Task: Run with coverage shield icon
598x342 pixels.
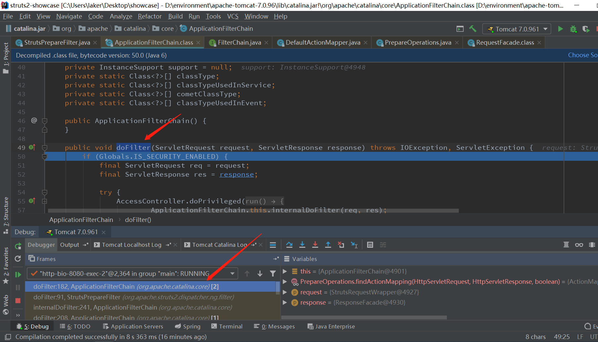Action: click(x=586, y=29)
